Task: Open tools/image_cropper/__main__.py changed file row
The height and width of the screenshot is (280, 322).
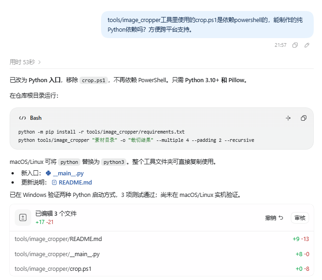Action: click(x=162, y=254)
